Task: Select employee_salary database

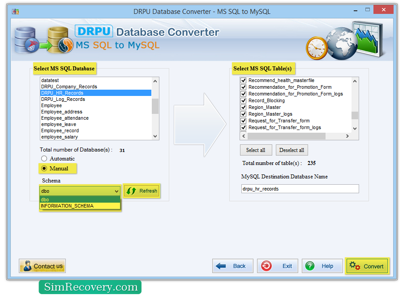Action: click(96, 137)
